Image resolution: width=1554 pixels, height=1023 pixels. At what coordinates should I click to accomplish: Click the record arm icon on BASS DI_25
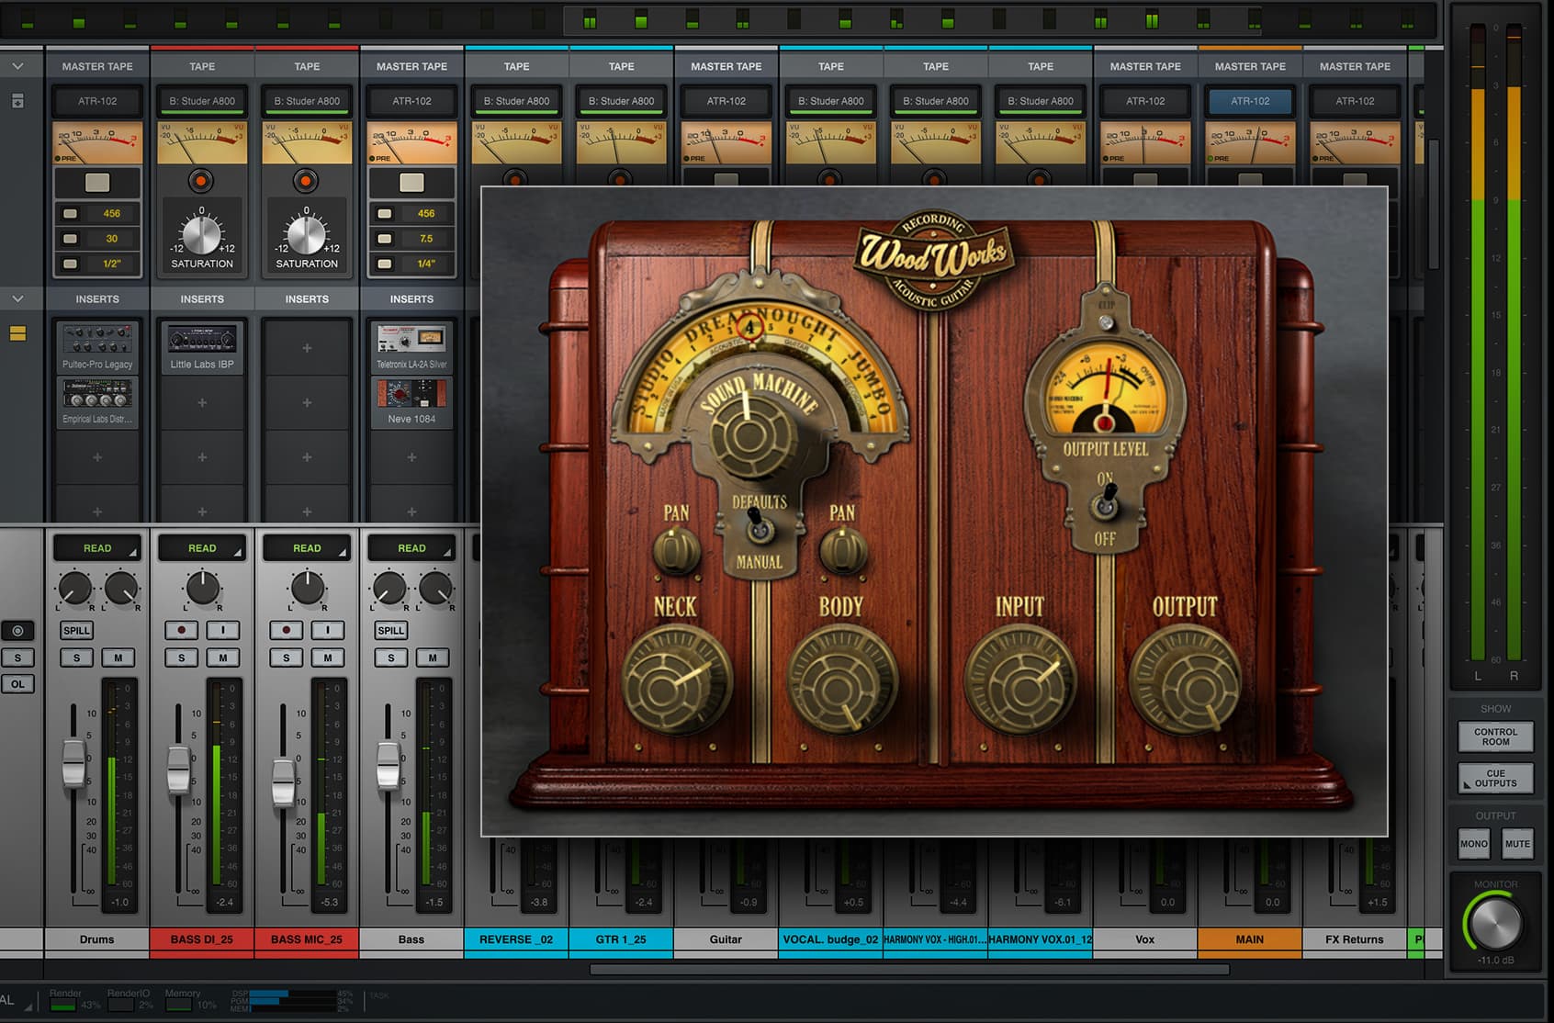pyautogui.click(x=181, y=630)
